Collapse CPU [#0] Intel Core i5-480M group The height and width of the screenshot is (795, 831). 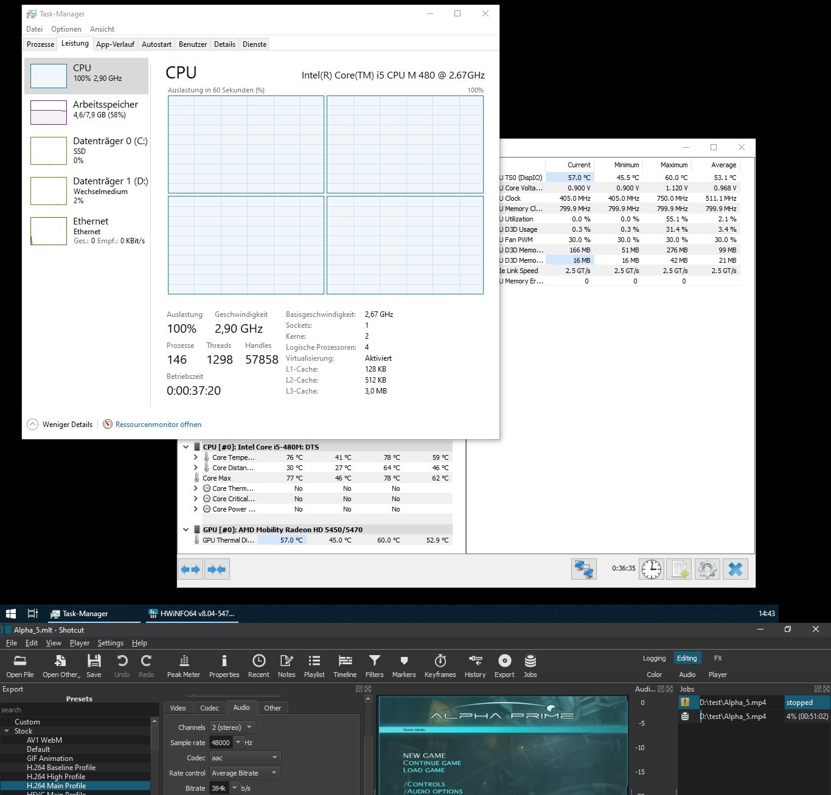pos(186,447)
